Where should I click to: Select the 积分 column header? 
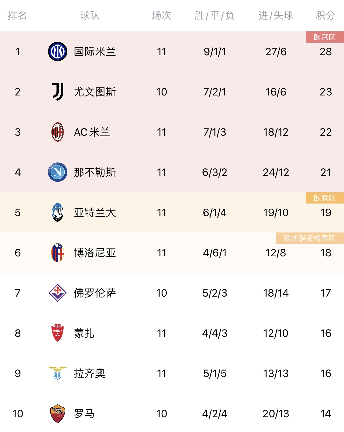[325, 16]
